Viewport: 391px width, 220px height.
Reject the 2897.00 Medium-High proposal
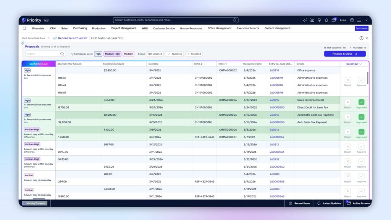click(x=347, y=147)
